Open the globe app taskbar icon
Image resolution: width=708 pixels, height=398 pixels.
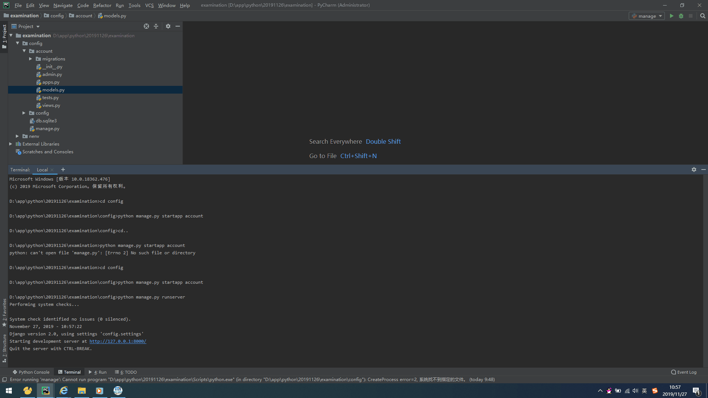[118, 391]
